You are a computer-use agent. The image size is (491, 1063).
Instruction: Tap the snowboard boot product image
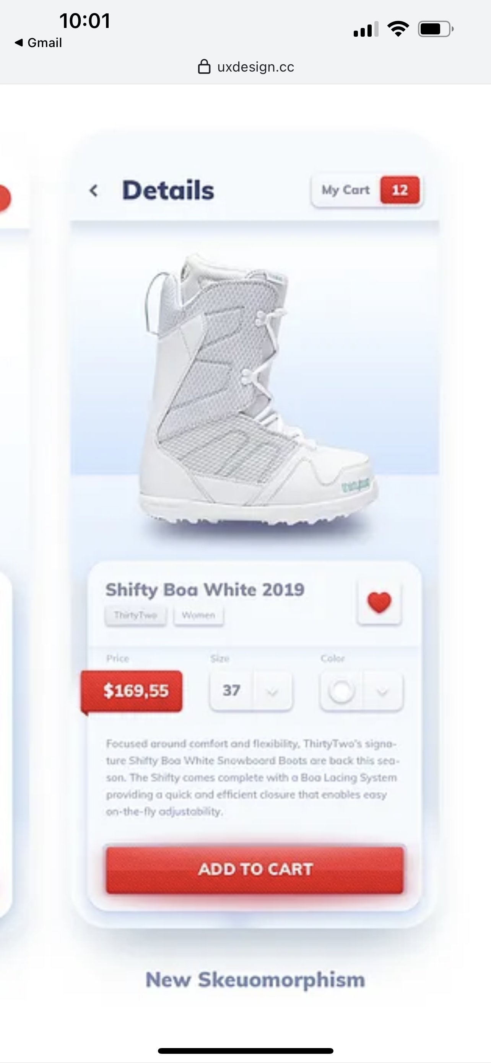(x=257, y=390)
